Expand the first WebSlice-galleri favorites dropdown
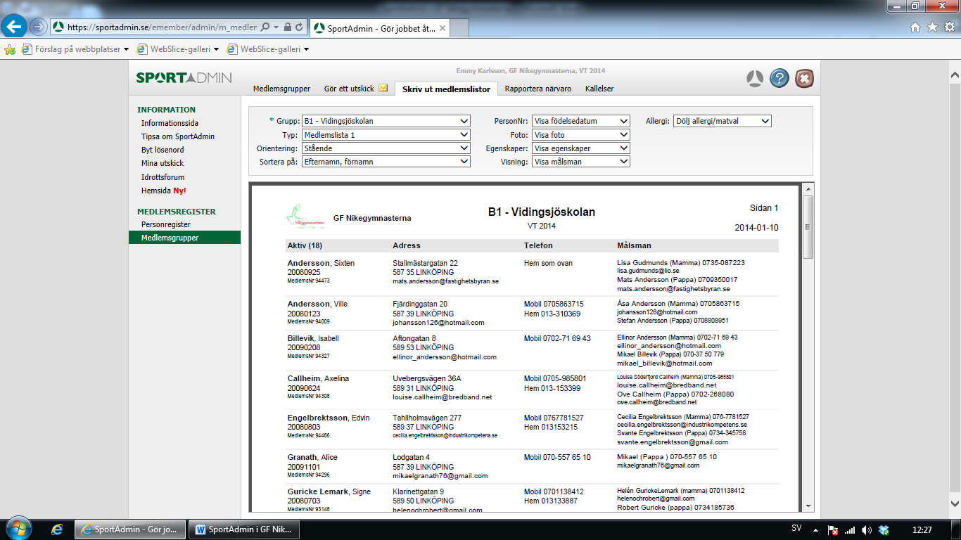The image size is (961, 540). point(216,49)
